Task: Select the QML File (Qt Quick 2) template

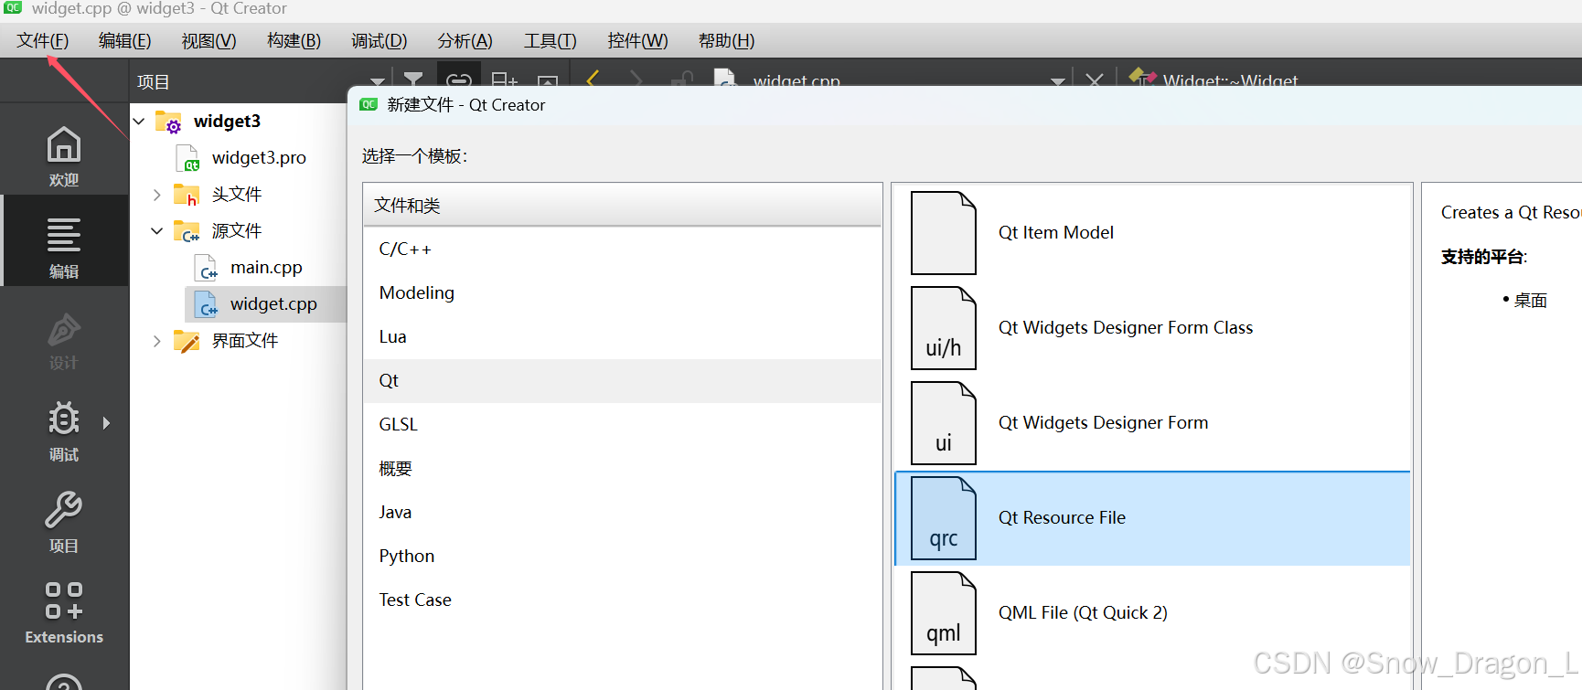Action: 1152,613
